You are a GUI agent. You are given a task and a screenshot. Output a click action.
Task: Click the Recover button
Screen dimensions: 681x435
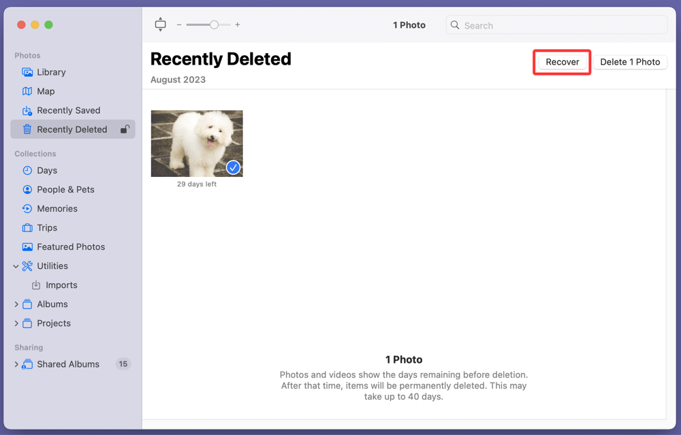point(561,61)
